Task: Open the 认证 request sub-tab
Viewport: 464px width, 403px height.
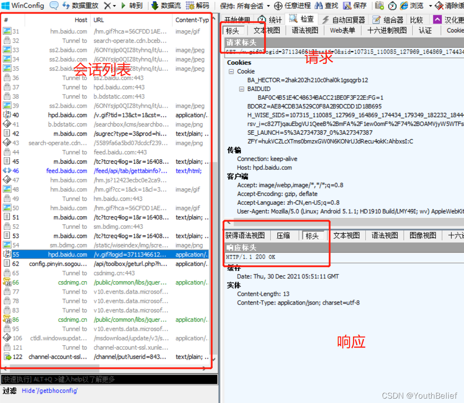Action: [425, 30]
